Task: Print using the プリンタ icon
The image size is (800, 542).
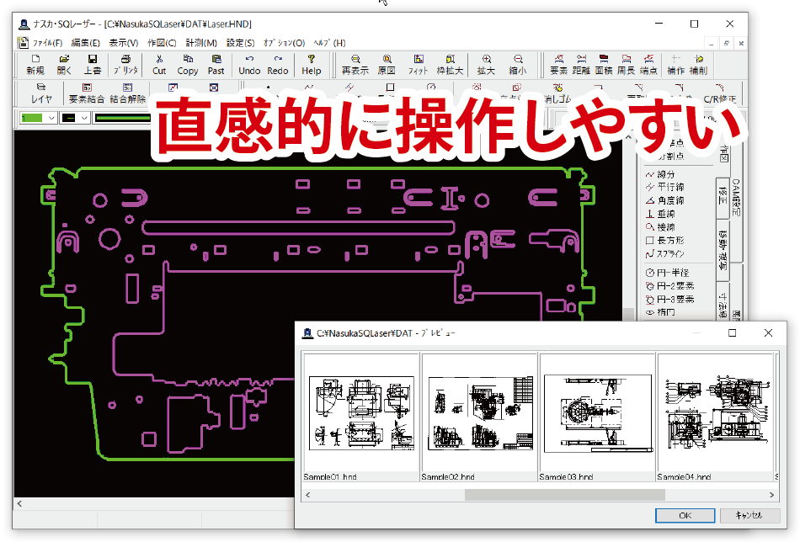Action: pos(125,65)
